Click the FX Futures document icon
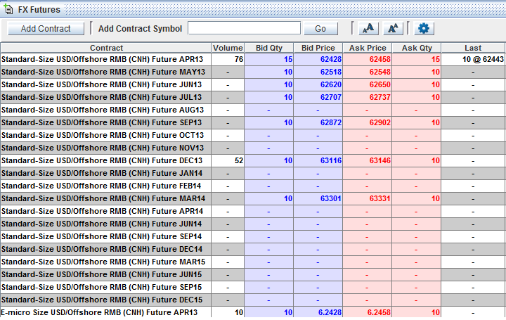The height and width of the screenshot is (320, 506). click(8, 10)
